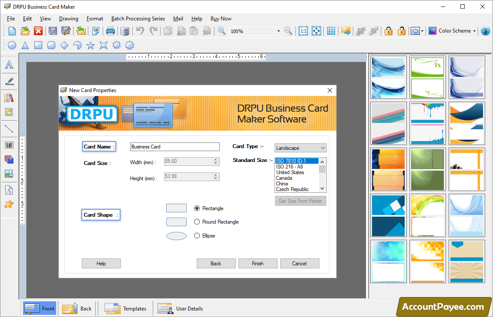Open the Mail menu
Screen dimensions: 493x317
tap(178, 19)
